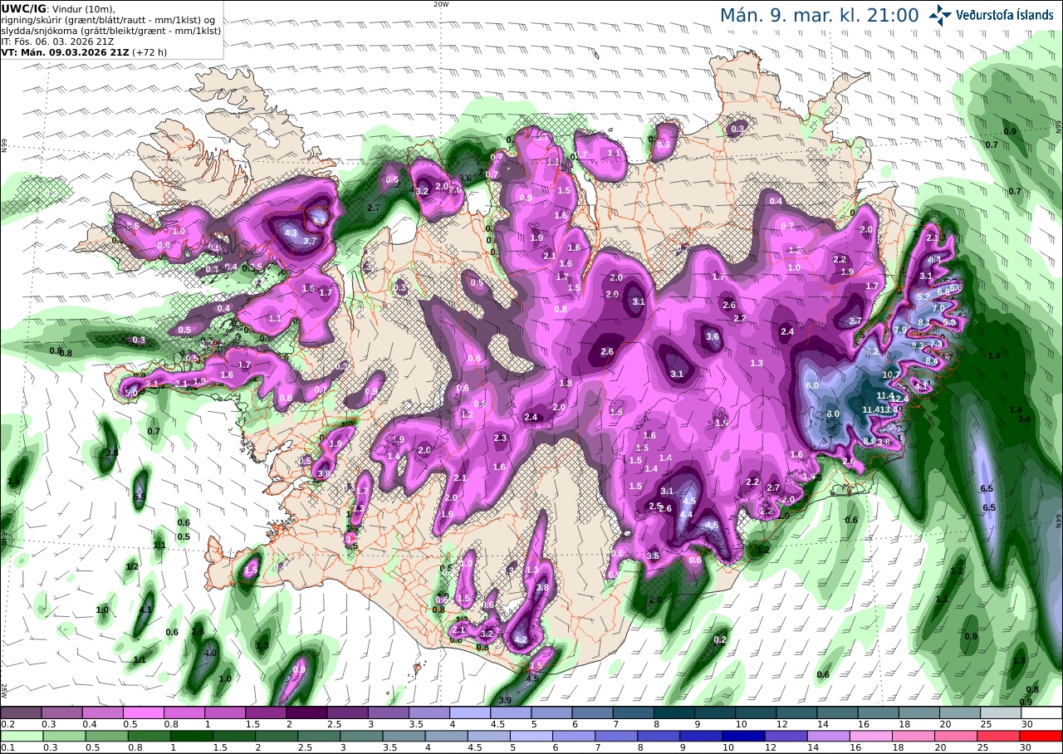Click the 'Veðurstofa Íslands' name text

click(1006, 15)
